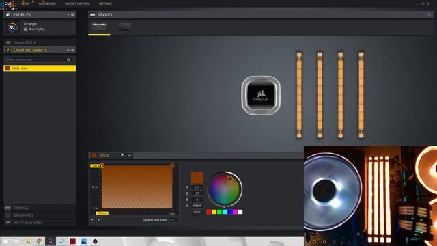The image size is (437, 246).
Task: Click the Profiles header icon
Action: [x=8, y=14]
